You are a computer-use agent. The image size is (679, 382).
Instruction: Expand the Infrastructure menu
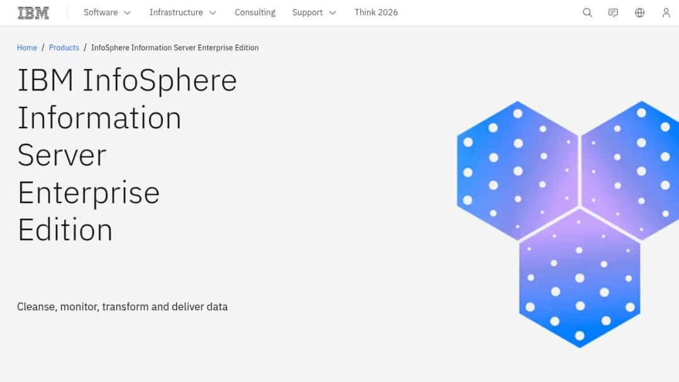point(183,13)
